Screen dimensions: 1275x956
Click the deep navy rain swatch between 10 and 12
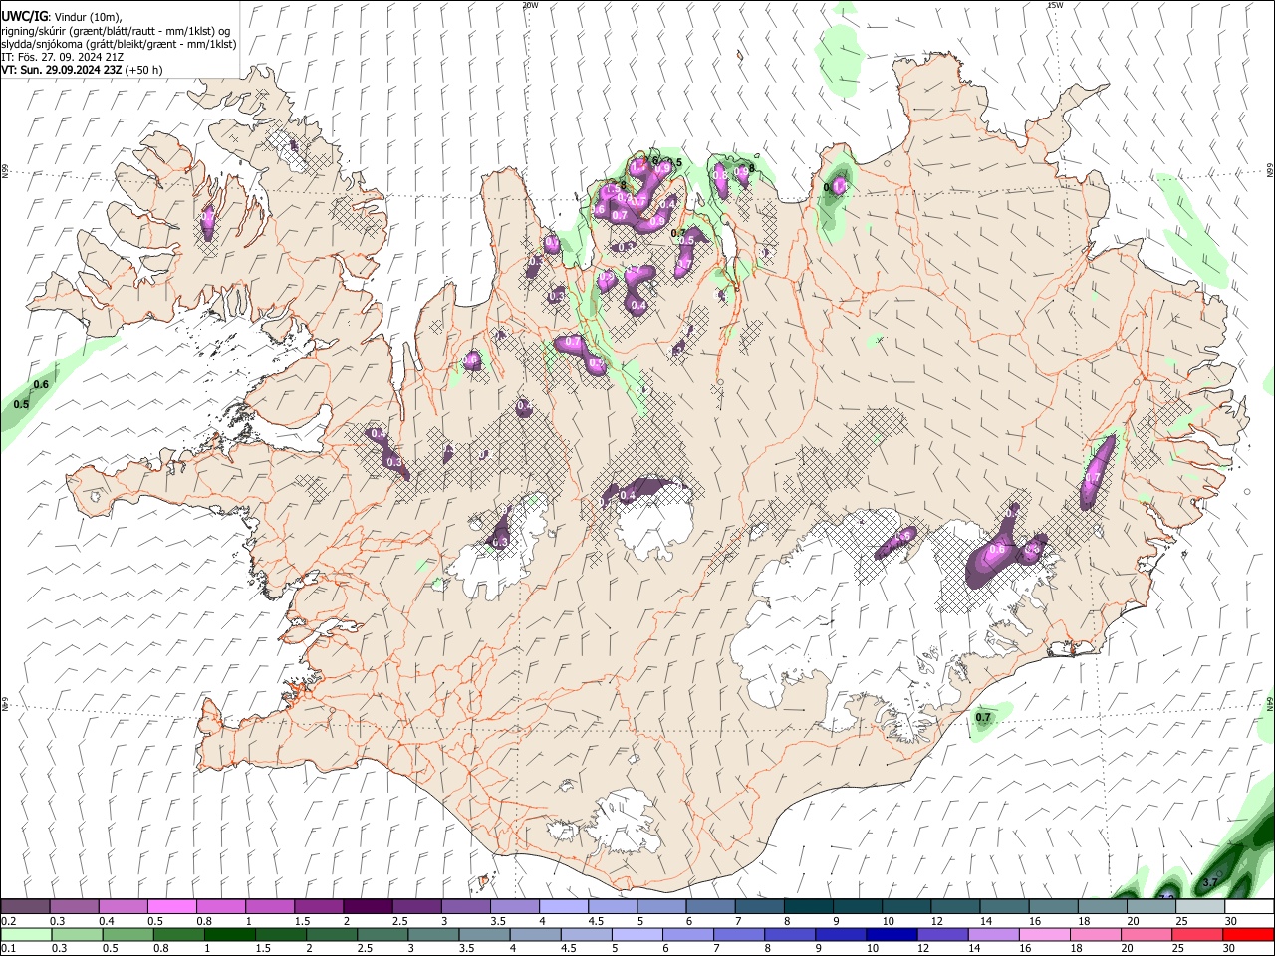click(x=892, y=934)
